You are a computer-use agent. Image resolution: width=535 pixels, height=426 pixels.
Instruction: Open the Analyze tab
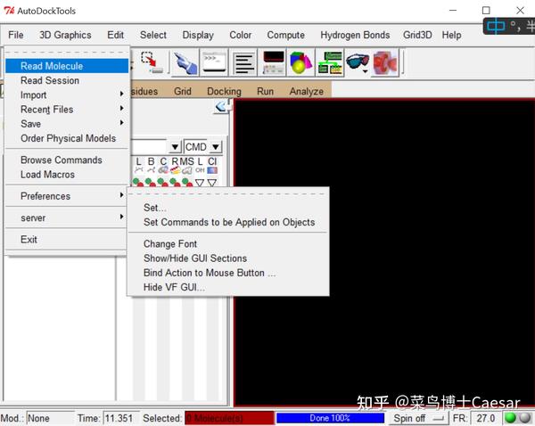tap(307, 92)
